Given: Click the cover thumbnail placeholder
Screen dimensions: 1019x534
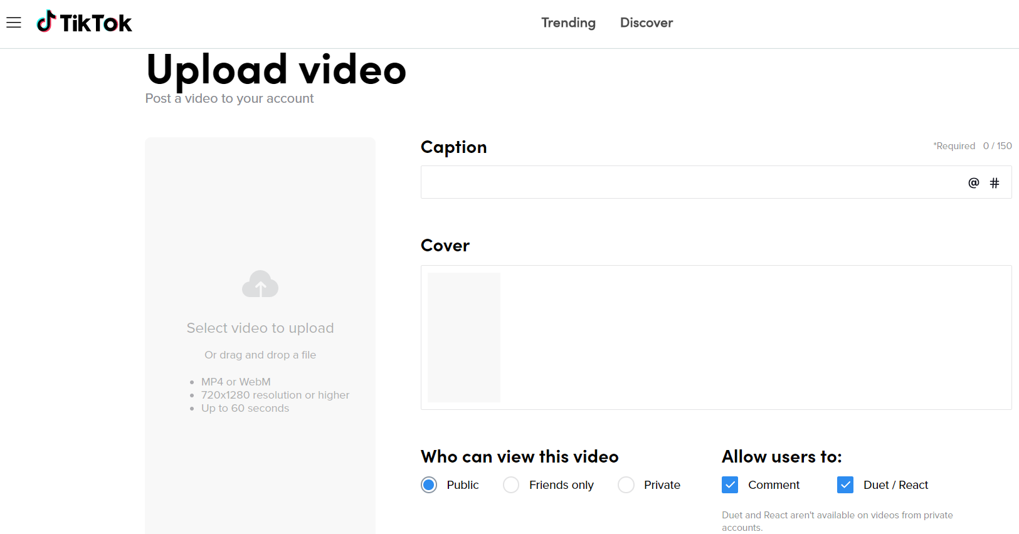Looking at the screenshot, I should 464,337.
